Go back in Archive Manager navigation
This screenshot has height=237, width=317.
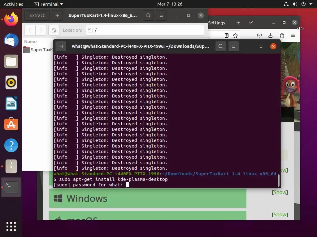pos(30,30)
